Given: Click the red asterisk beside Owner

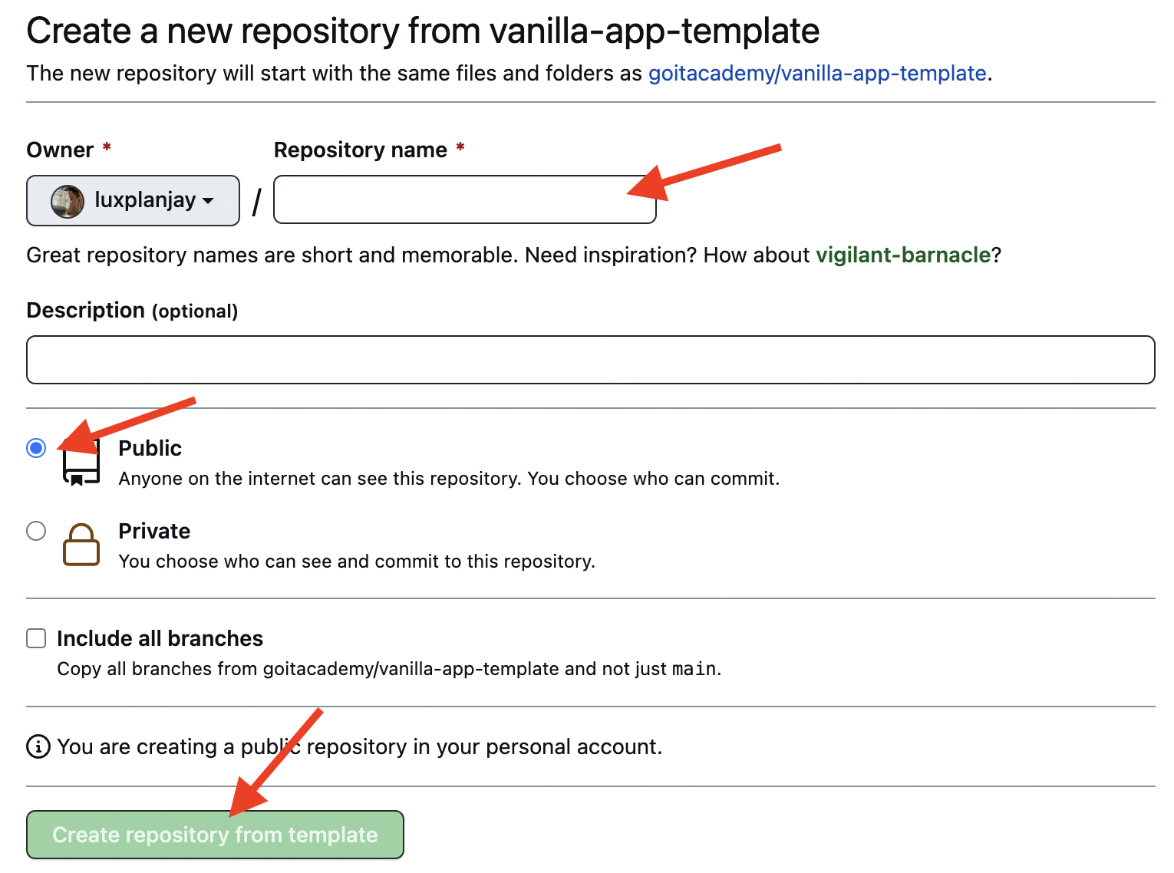Looking at the screenshot, I should [x=107, y=149].
